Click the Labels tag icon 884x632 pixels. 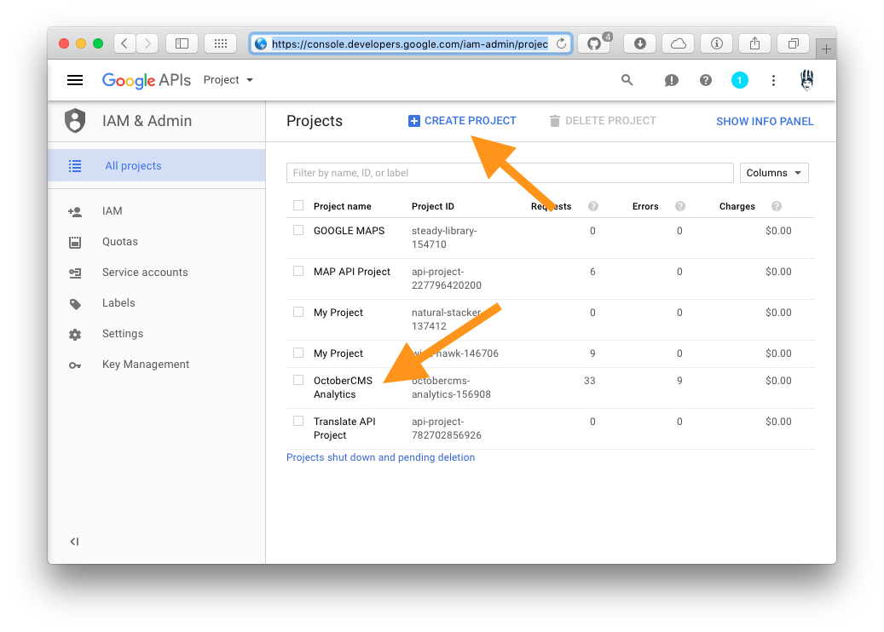(x=75, y=303)
